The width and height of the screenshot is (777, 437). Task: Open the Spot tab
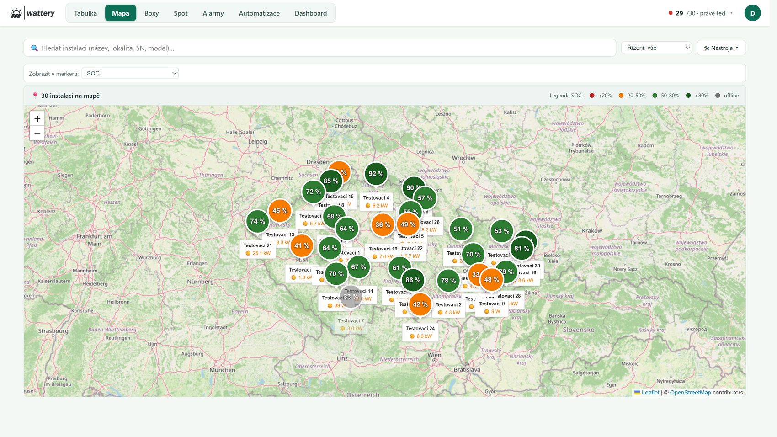[x=181, y=13]
